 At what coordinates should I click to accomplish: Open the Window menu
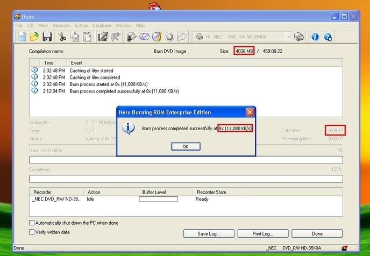123,25
